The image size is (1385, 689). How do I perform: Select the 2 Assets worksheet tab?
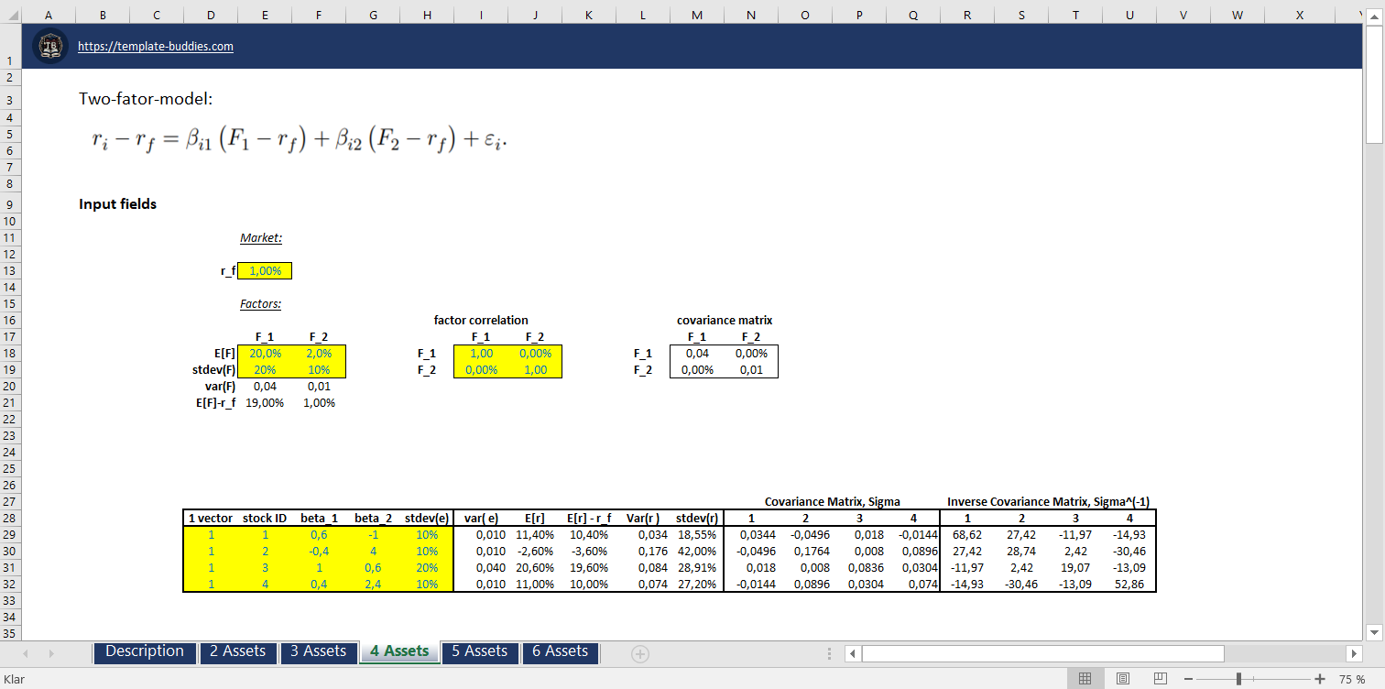tap(238, 652)
